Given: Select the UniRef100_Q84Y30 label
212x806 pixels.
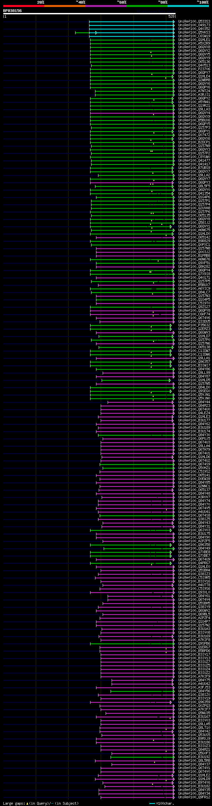Looking at the screenshot, I should [x=194, y=435].
